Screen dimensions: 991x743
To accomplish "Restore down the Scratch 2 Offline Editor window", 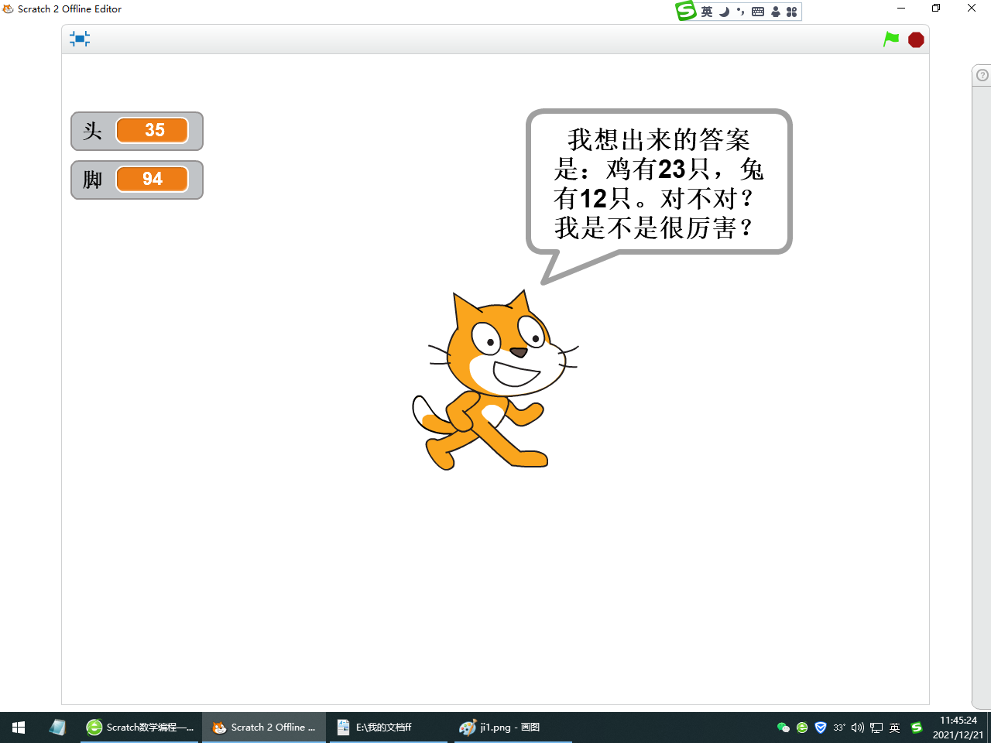I will 936,9.
